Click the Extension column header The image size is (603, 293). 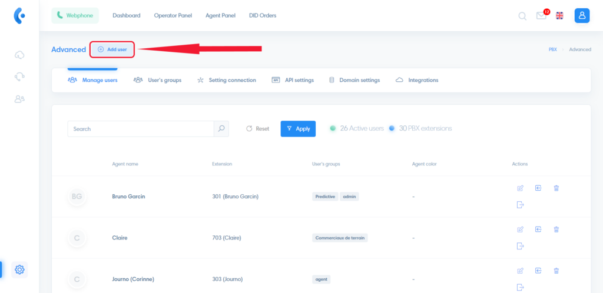pos(222,164)
